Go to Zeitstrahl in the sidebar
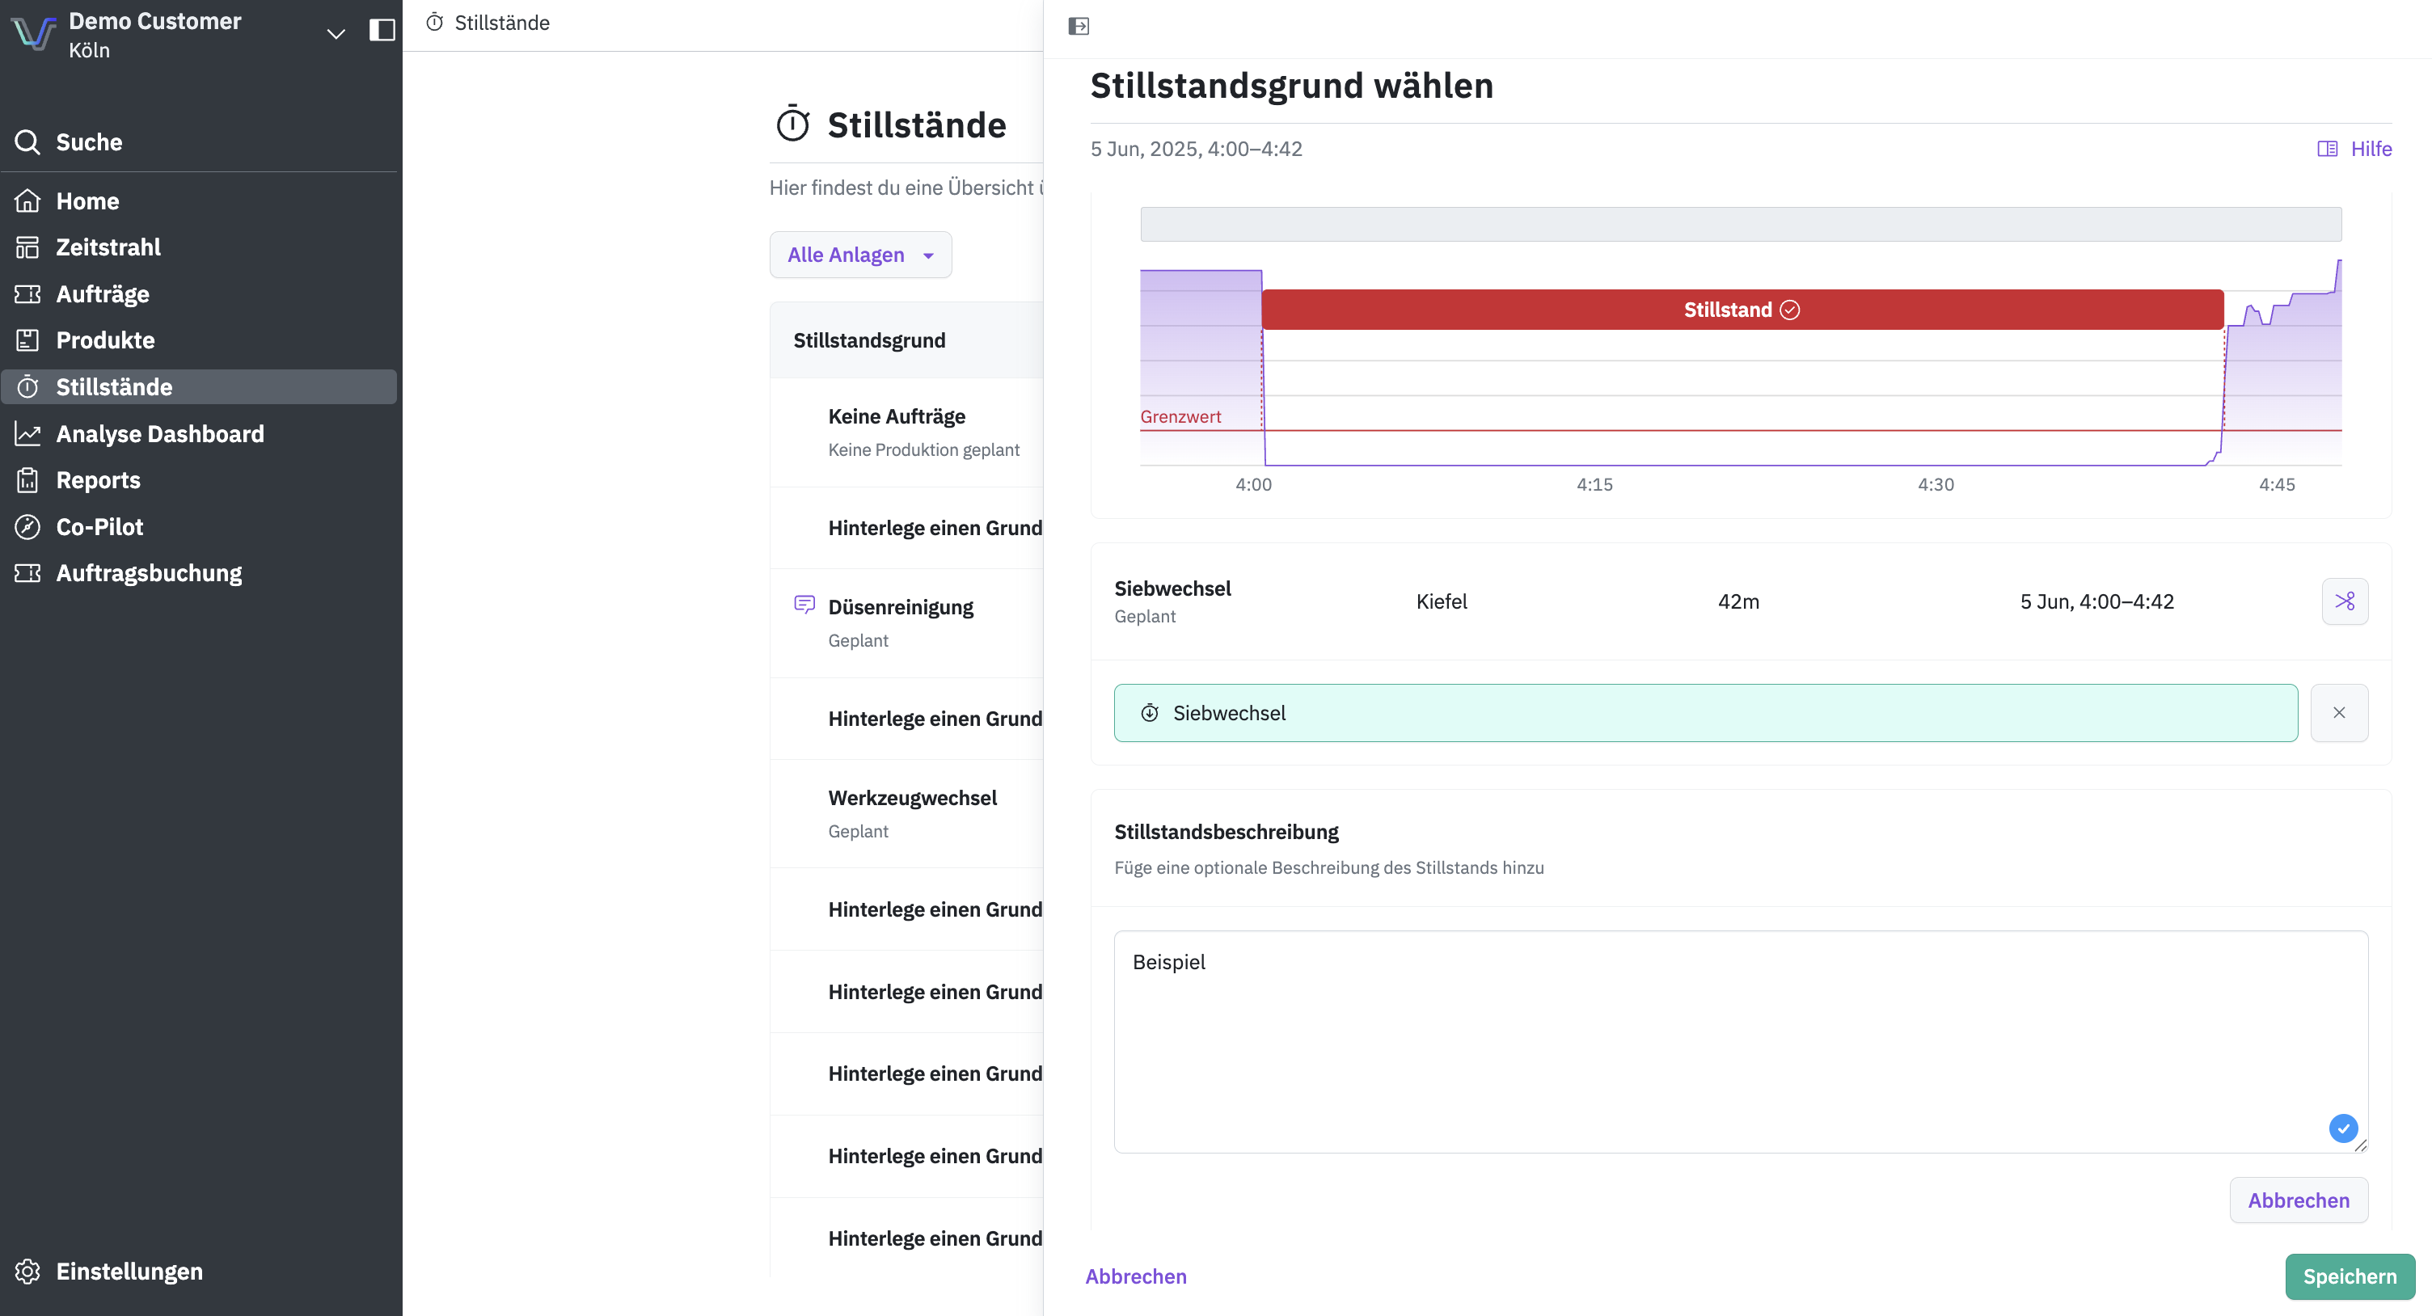Image resolution: width=2432 pixels, height=1316 pixels. pos(108,247)
